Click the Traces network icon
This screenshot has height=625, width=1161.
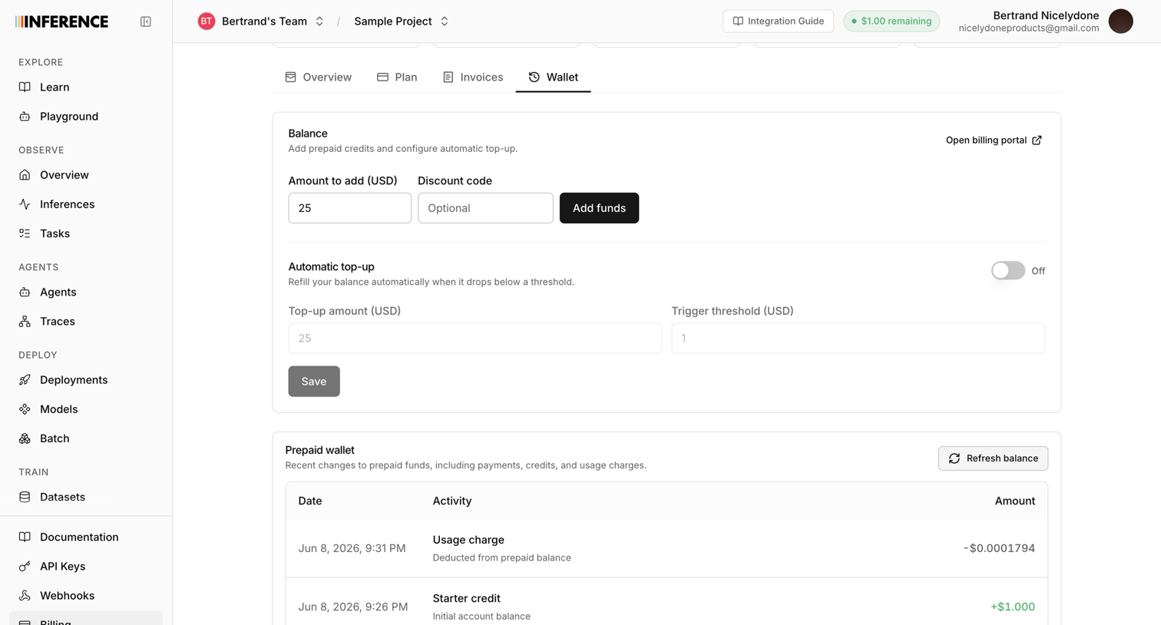pos(25,321)
